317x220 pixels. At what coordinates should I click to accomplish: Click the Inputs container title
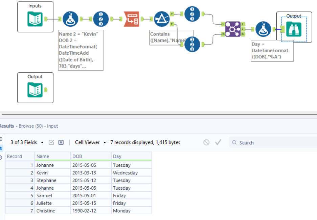click(x=35, y=6)
